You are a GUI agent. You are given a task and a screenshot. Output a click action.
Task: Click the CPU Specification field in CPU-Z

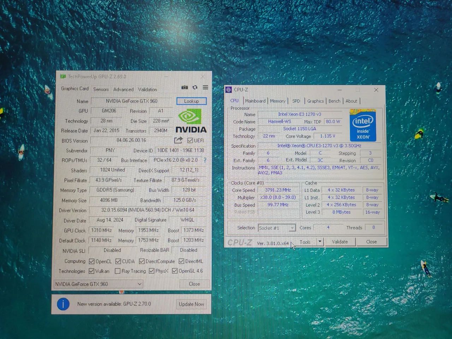(x=320, y=145)
